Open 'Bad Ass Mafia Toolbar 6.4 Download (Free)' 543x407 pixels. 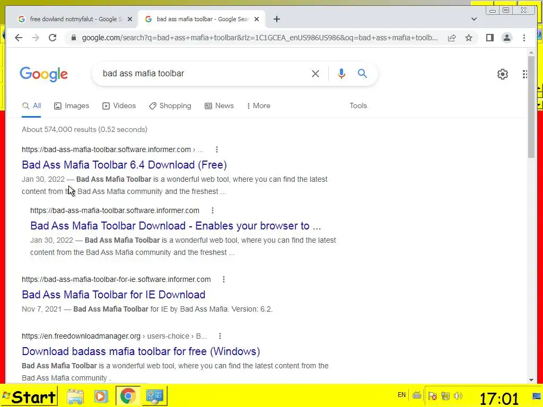(x=124, y=165)
